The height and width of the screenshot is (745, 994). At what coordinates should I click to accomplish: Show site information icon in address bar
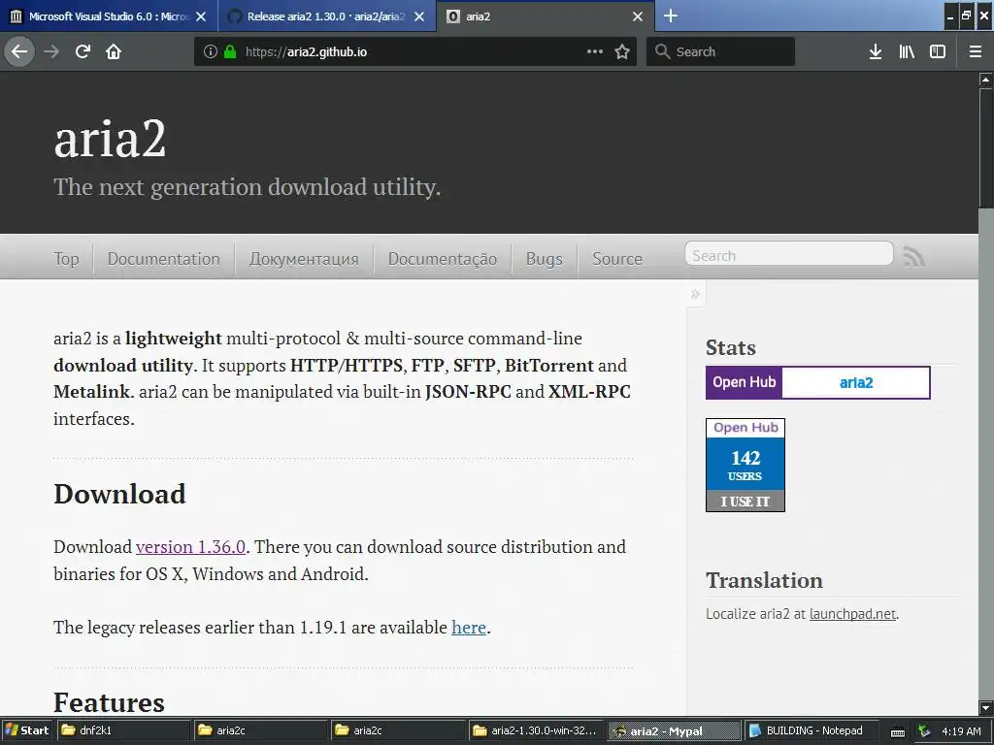click(x=211, y=51)
